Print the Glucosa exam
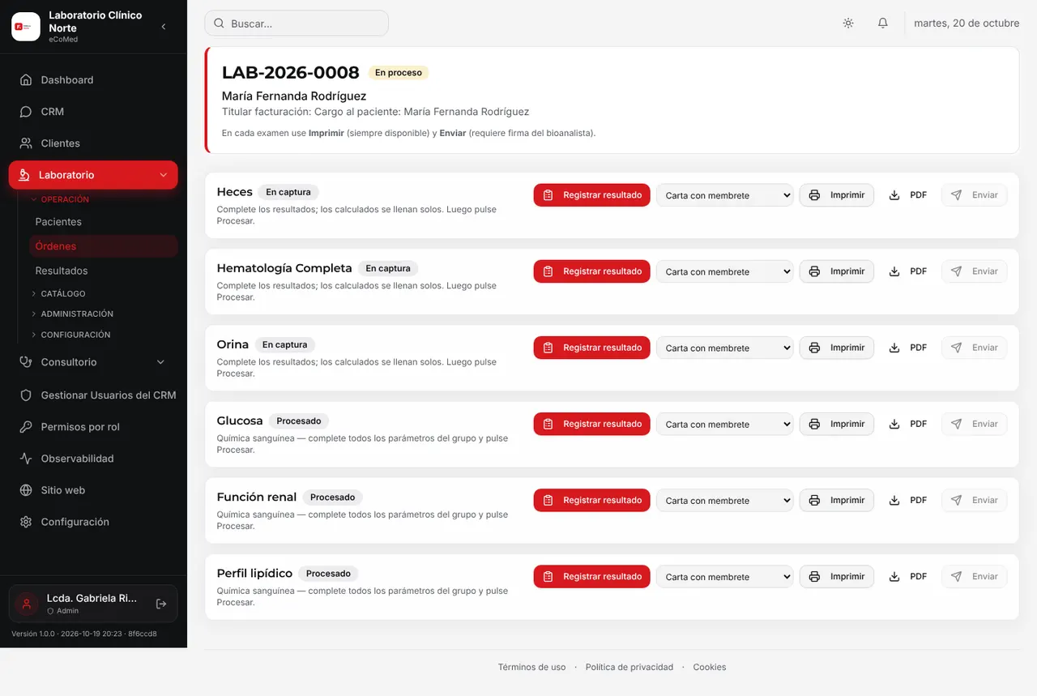This screenshot has height=696, width=1037. (x=837, y=424)
